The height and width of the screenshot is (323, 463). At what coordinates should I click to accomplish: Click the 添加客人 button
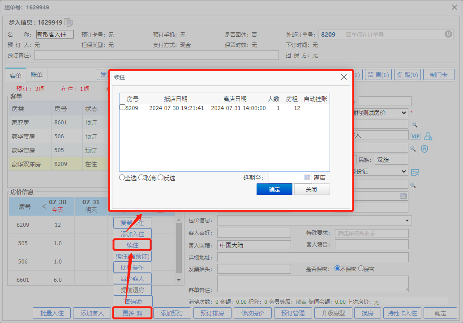92,313
